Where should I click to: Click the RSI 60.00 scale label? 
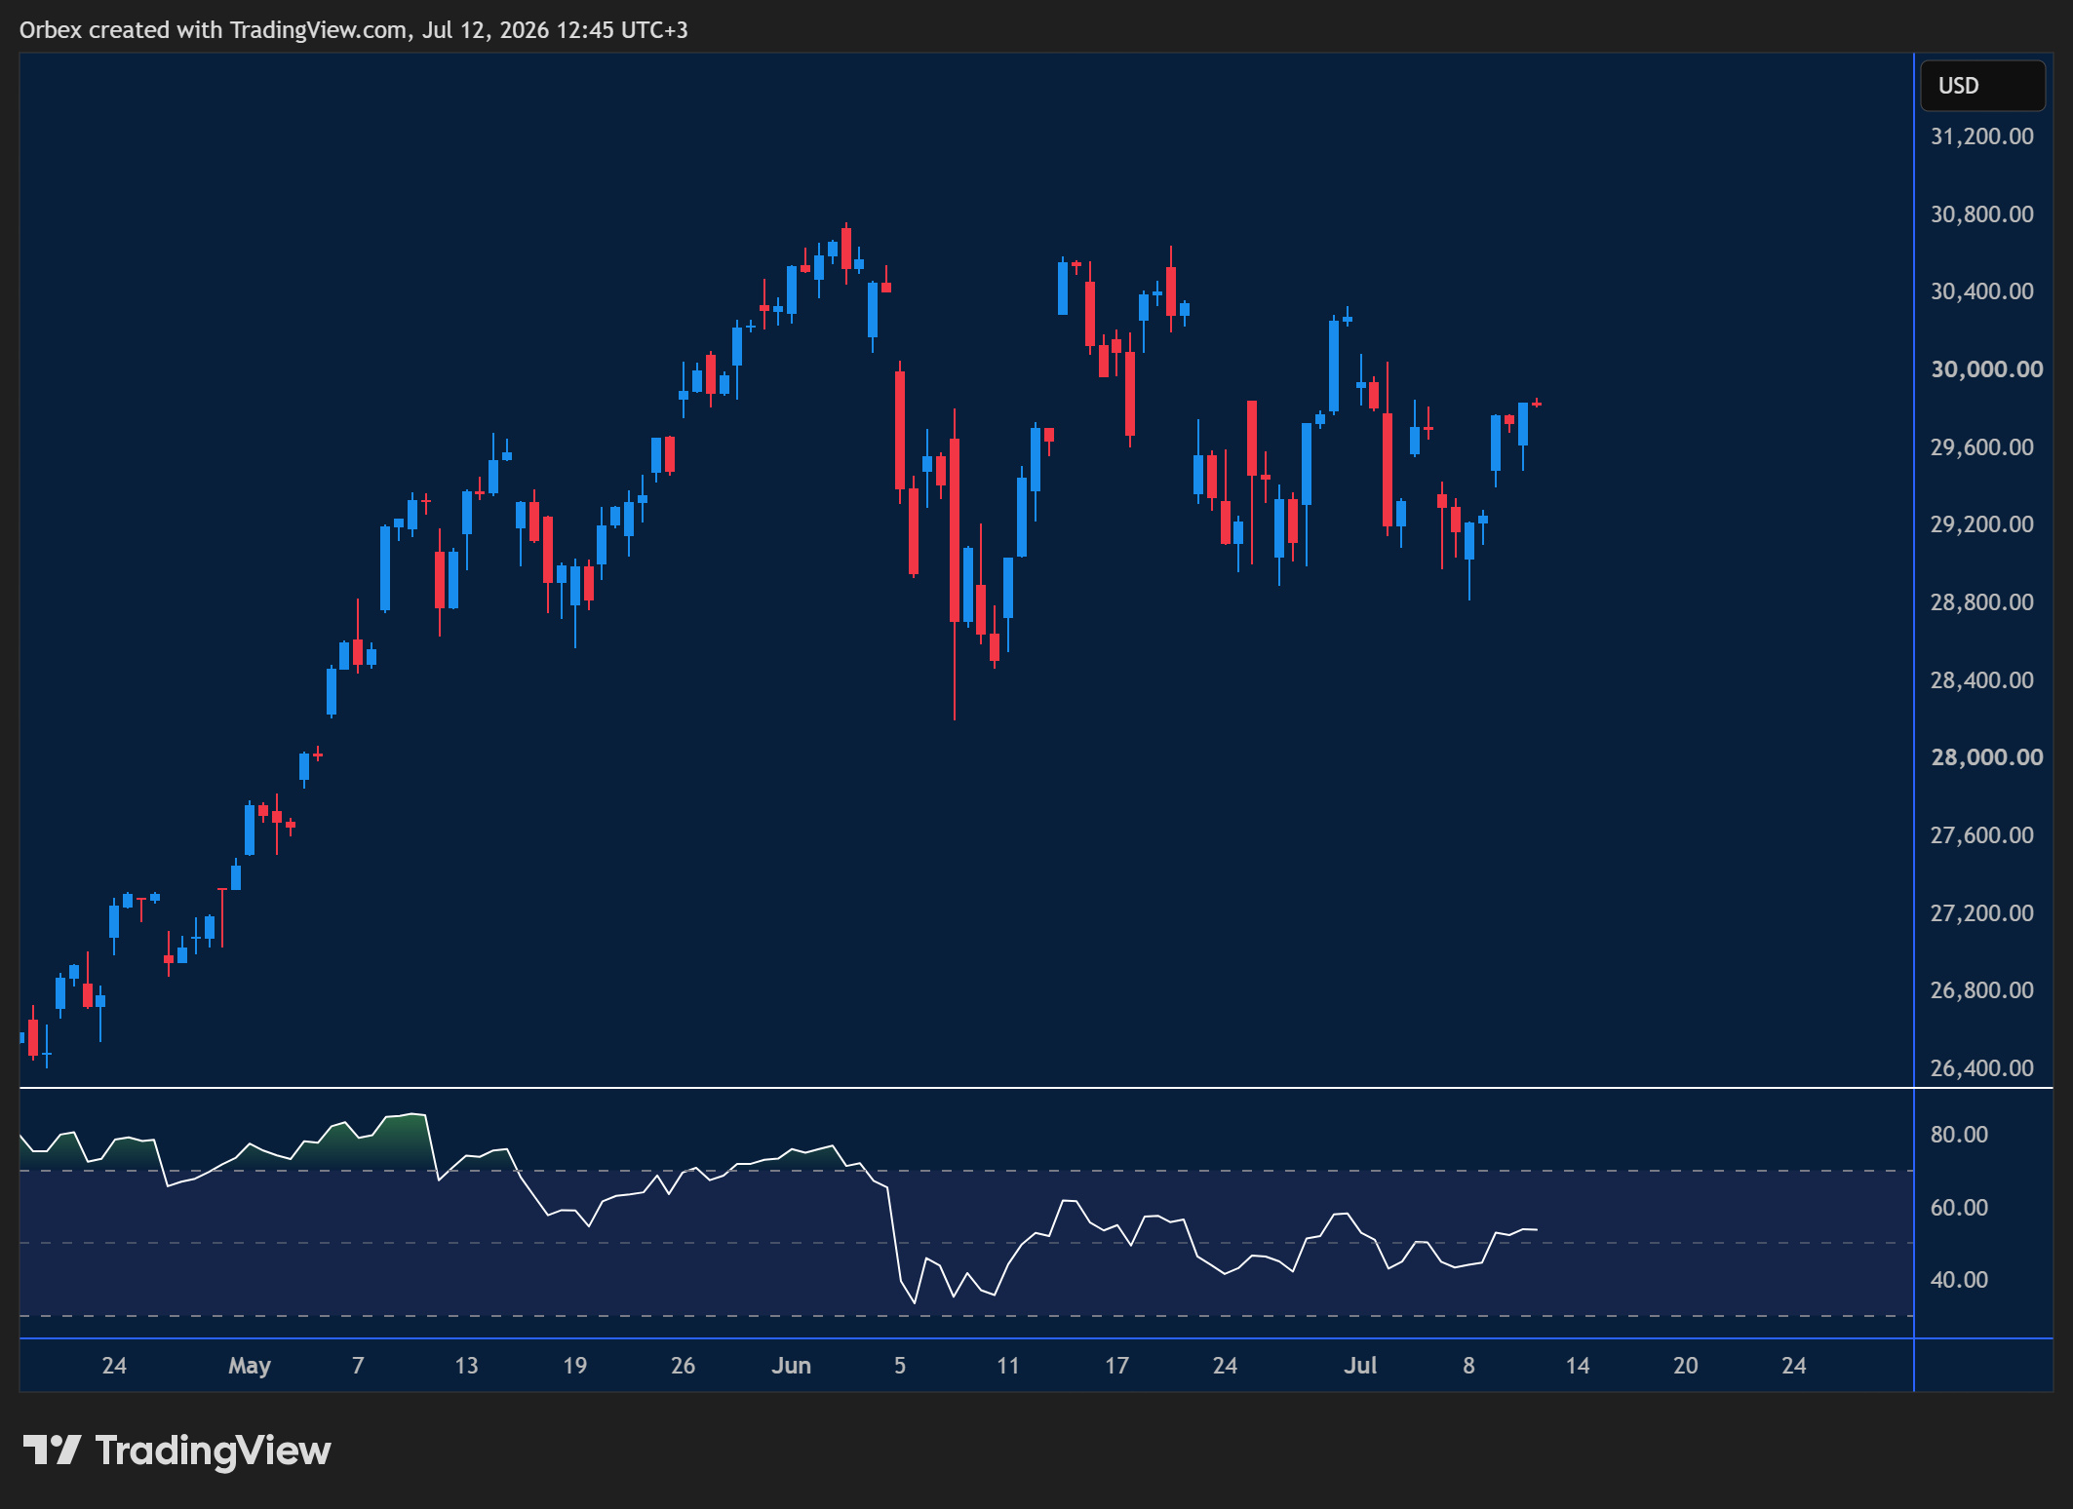click(x=1959, y=1208)
